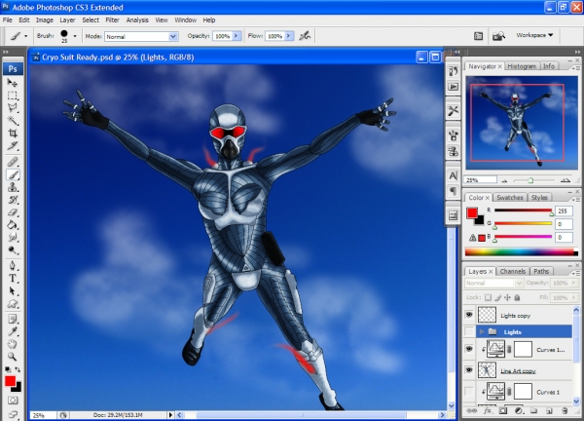Click the foreground color swatch in toolbox
Image resolution: width=584 pixels, height=421 pixels.
10,381
